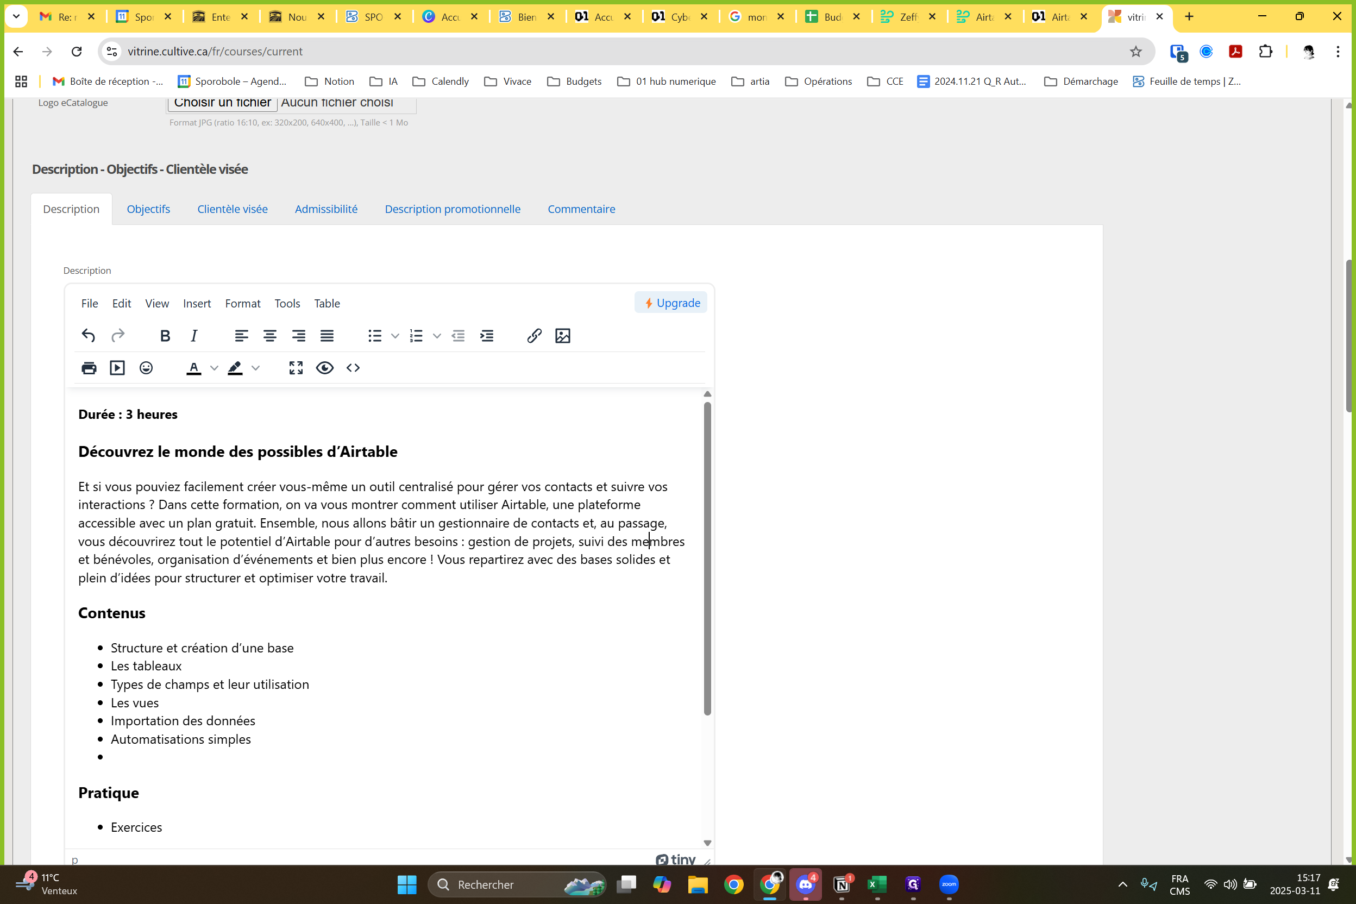Viewport: 1356px width, 904px height.
Task: Click the print icon in editor
Action: (x=89, y=368)
